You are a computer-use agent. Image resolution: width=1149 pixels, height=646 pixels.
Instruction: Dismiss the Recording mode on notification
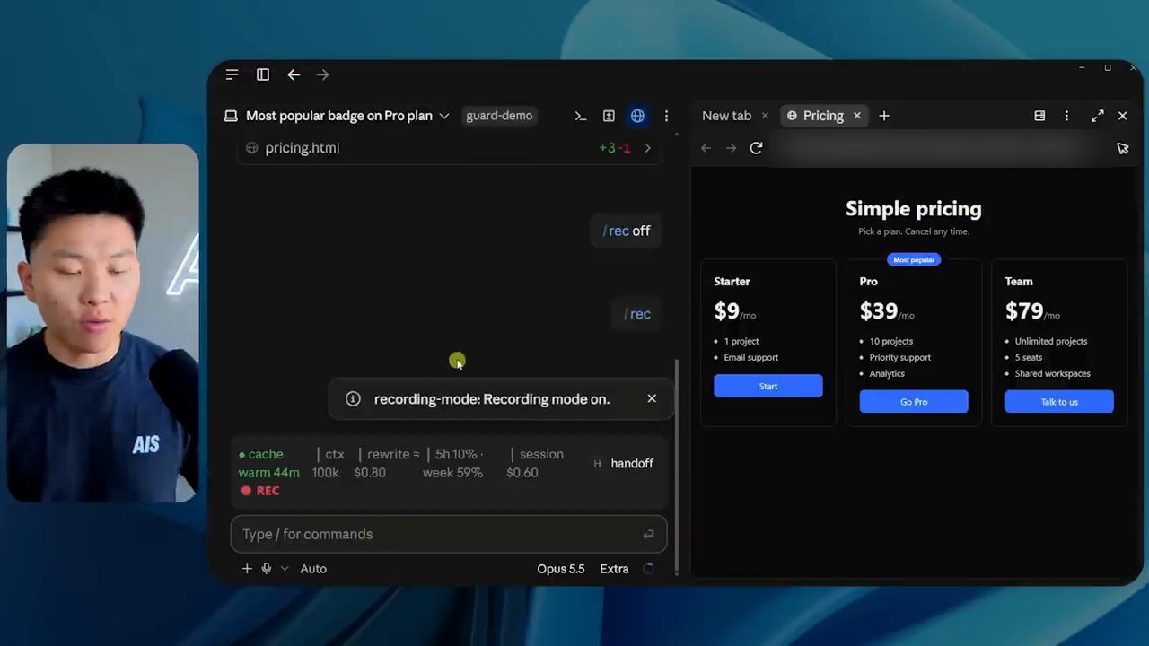(652, 398)
